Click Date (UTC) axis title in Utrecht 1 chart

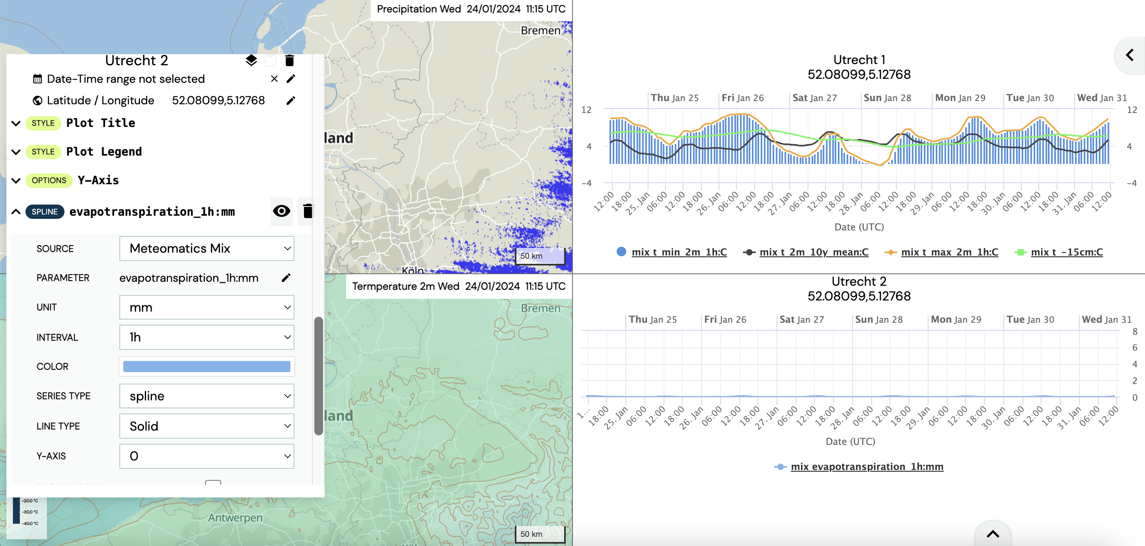[x=859, y=227]
